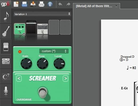The height and width of the screenshot is (106, 138).
Task: Toggle the orange pedal power LED
Action: 20,52
